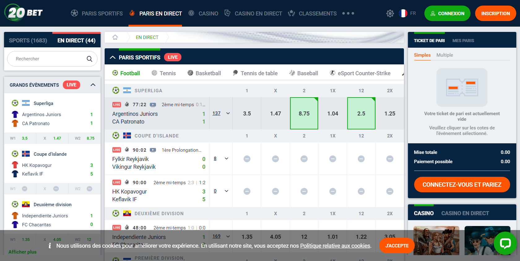The height and width of the screenshot is (261, 520).
Task: Toggle selected odd 2.5 for Argentinos match
Action: (361, 113)
